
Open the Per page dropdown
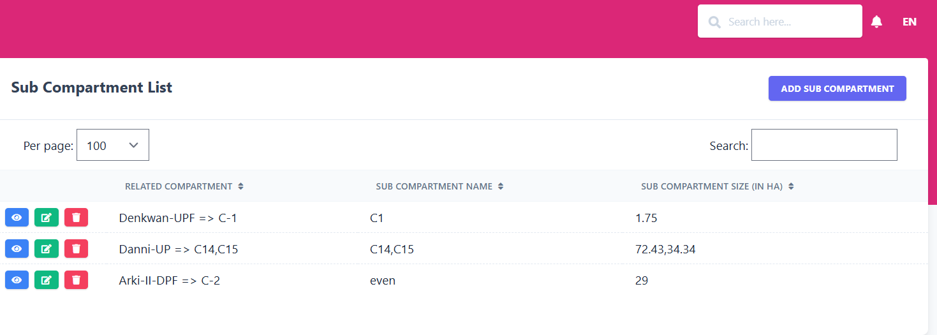pos(113,145)
